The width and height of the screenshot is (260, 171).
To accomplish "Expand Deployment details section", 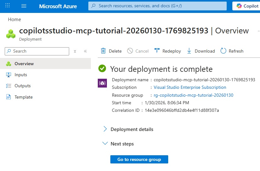I will tap(128, 129).
